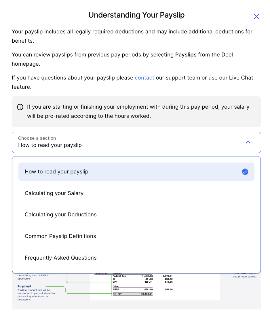
Task: Click the info circle icon beside the pro-rated notice
Action: [x=20, y=107]
